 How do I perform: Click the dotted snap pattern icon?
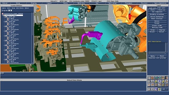click(x=153, y=89)
